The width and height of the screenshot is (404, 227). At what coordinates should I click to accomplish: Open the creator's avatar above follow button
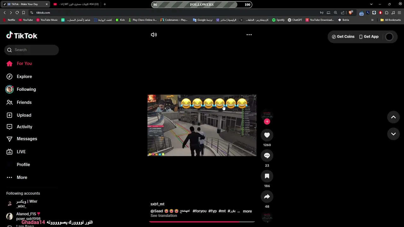point(267,114)
